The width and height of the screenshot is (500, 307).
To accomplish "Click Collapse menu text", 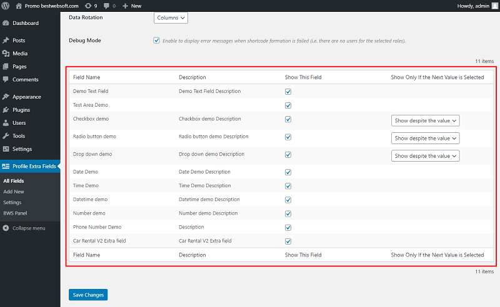I will click(x=29, y=228).
